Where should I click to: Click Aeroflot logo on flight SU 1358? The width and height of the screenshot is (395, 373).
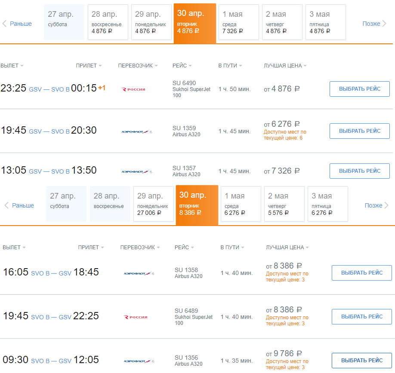click(x=139, y=273)
